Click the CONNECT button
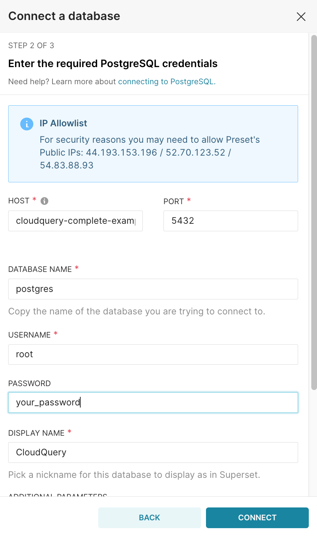The height and width of the screenshot is (536, 317). tap(257, 517)
